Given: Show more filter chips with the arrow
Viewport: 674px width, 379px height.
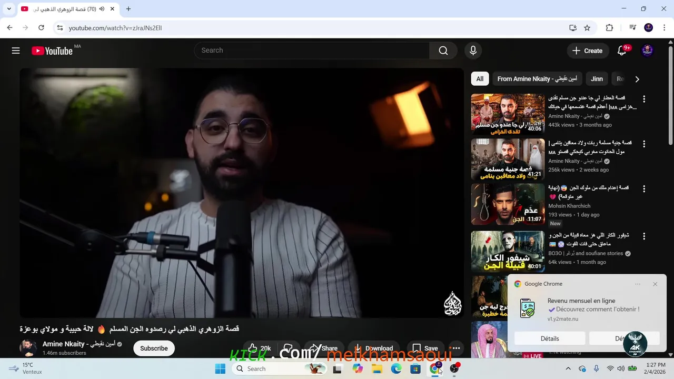Looking at the screenshot, I should (x=637, y=79).
